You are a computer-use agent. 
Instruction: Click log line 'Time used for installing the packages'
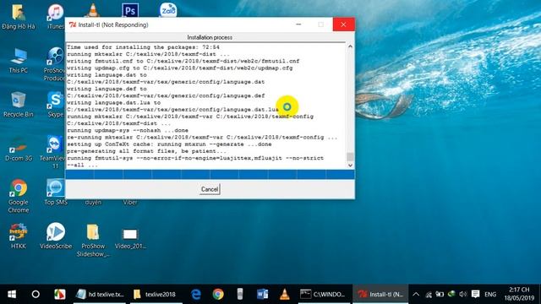(x=143, y=47)
